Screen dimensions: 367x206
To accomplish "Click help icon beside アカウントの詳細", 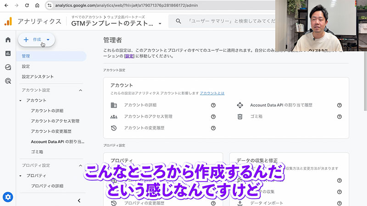I will [213, 105].
